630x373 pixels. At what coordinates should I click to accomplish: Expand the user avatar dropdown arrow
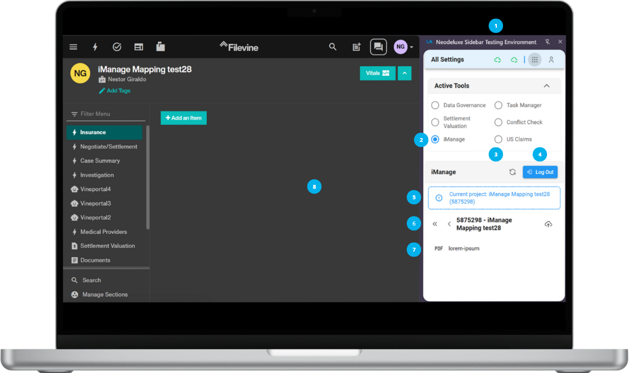pyautogui.click(x=412, y=47)
